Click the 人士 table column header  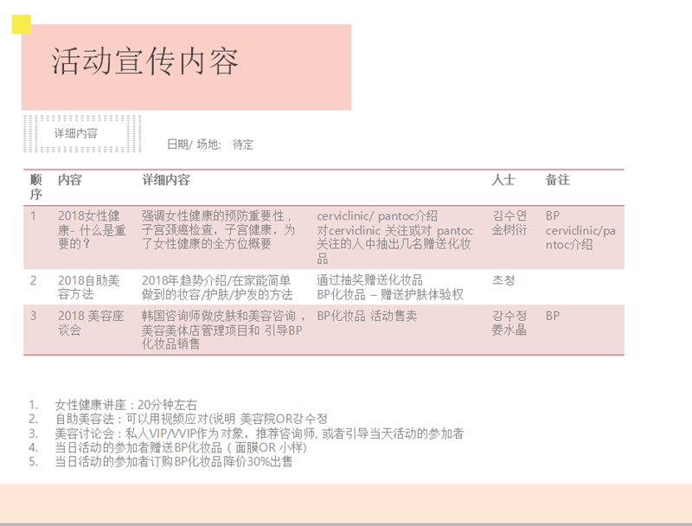click(503, 180)
